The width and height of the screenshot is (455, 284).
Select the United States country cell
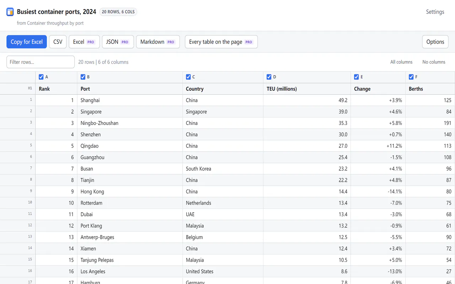pos(223,271)
